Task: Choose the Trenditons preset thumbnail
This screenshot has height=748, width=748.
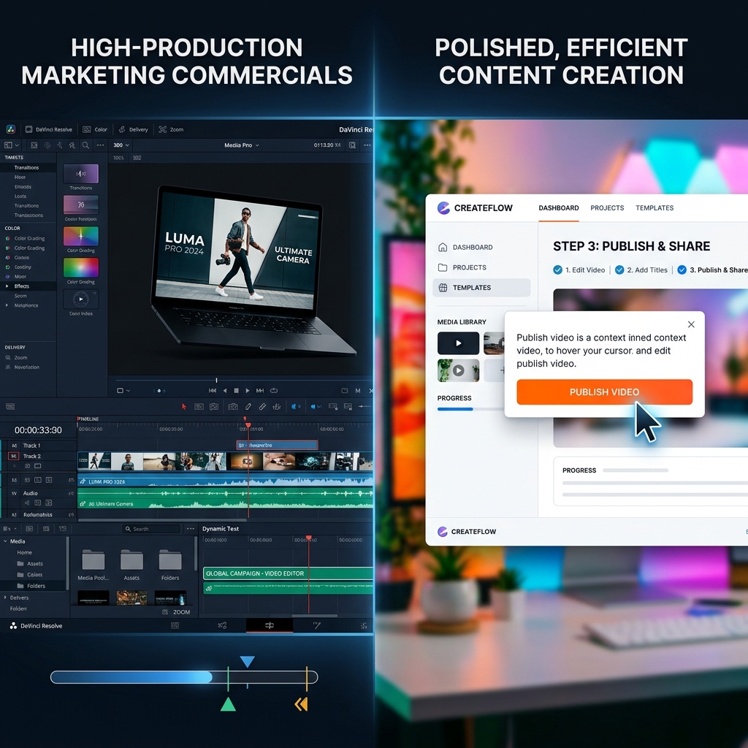Action: coord(81,174)
